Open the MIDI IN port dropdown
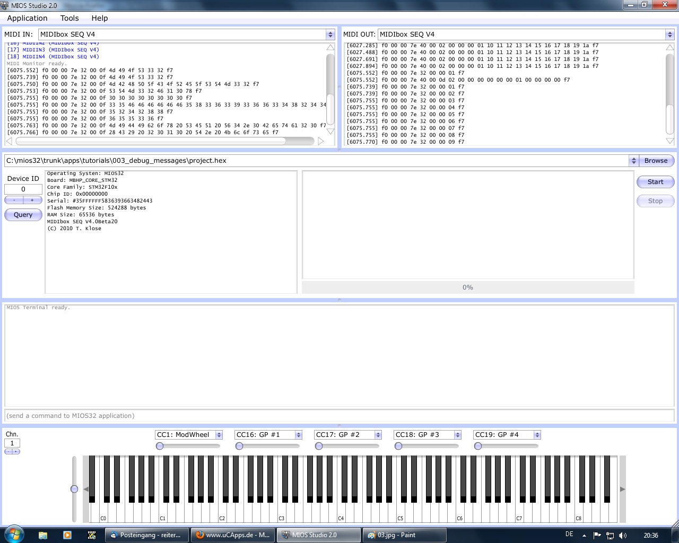The height and width of the screenshot is (543, 679). [330, 34]
